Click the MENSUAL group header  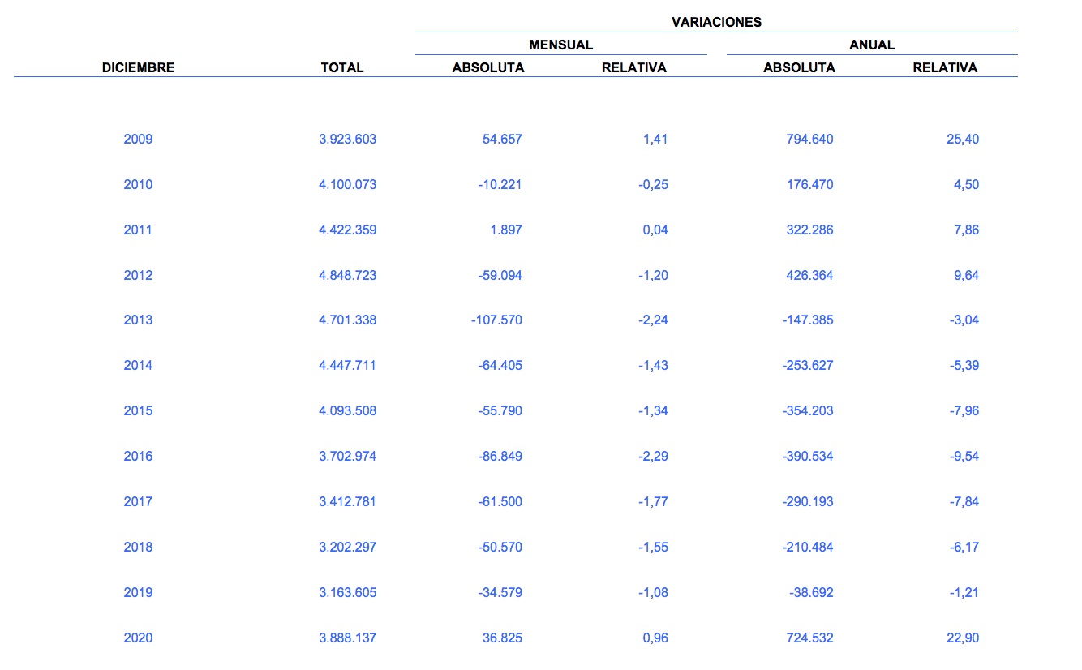(x=560, y=45)
